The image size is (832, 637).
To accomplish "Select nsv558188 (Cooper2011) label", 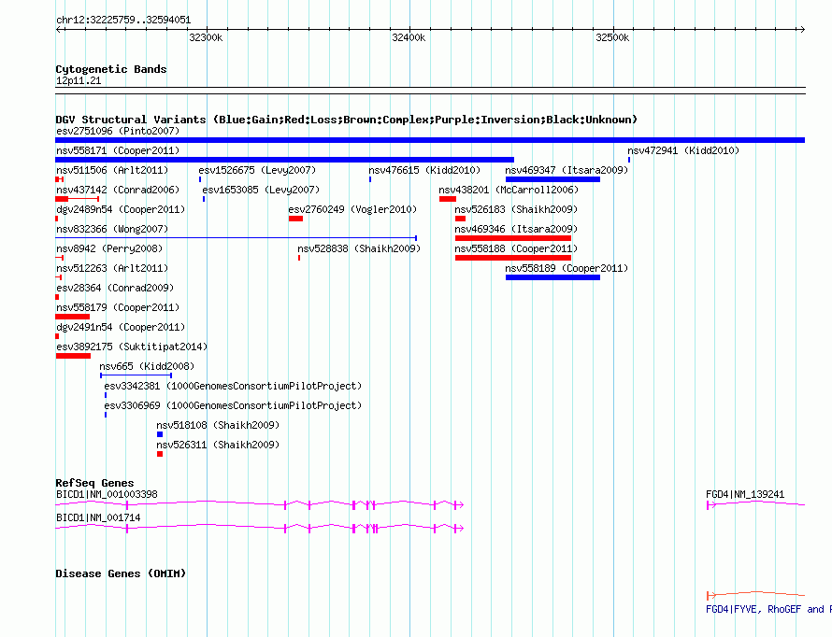I will click(516, 248).
